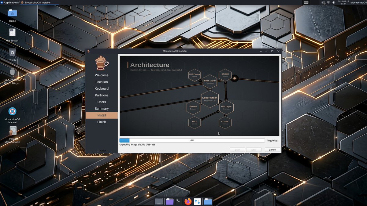Click the Show Desktop dock icon
This screenshot has width=367, height=206.
pos(159,201)
